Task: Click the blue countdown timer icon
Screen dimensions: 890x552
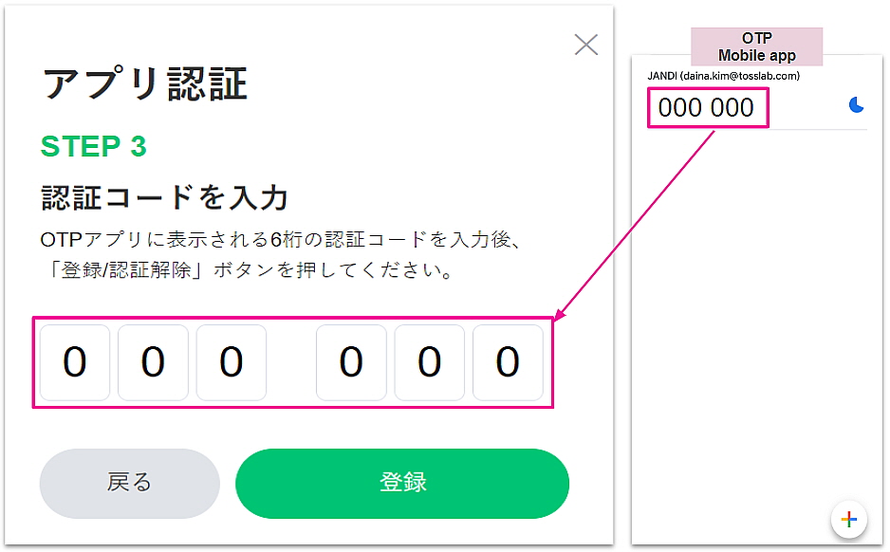Action: (857, 105)
